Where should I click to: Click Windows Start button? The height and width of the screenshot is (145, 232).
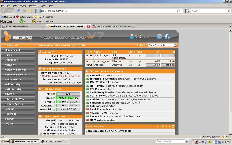[5, 141]
